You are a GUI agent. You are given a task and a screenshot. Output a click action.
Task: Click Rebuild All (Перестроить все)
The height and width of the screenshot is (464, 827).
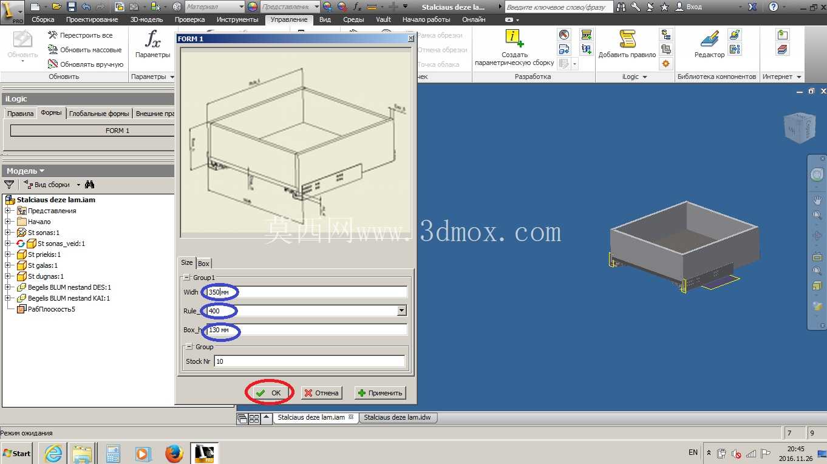coord(80,35)
